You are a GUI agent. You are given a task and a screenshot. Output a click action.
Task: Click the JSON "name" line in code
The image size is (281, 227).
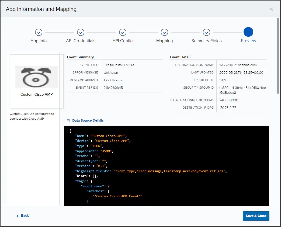[101, 136]
